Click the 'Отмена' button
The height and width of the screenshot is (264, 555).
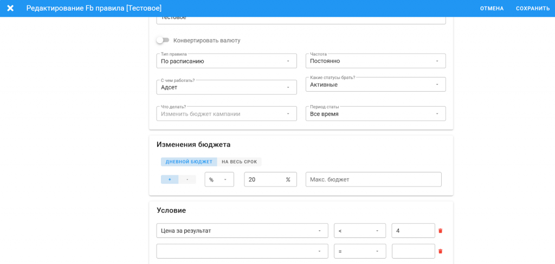coord(492,8)
